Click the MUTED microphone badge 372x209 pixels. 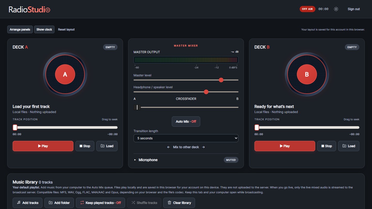click(231, 160)
